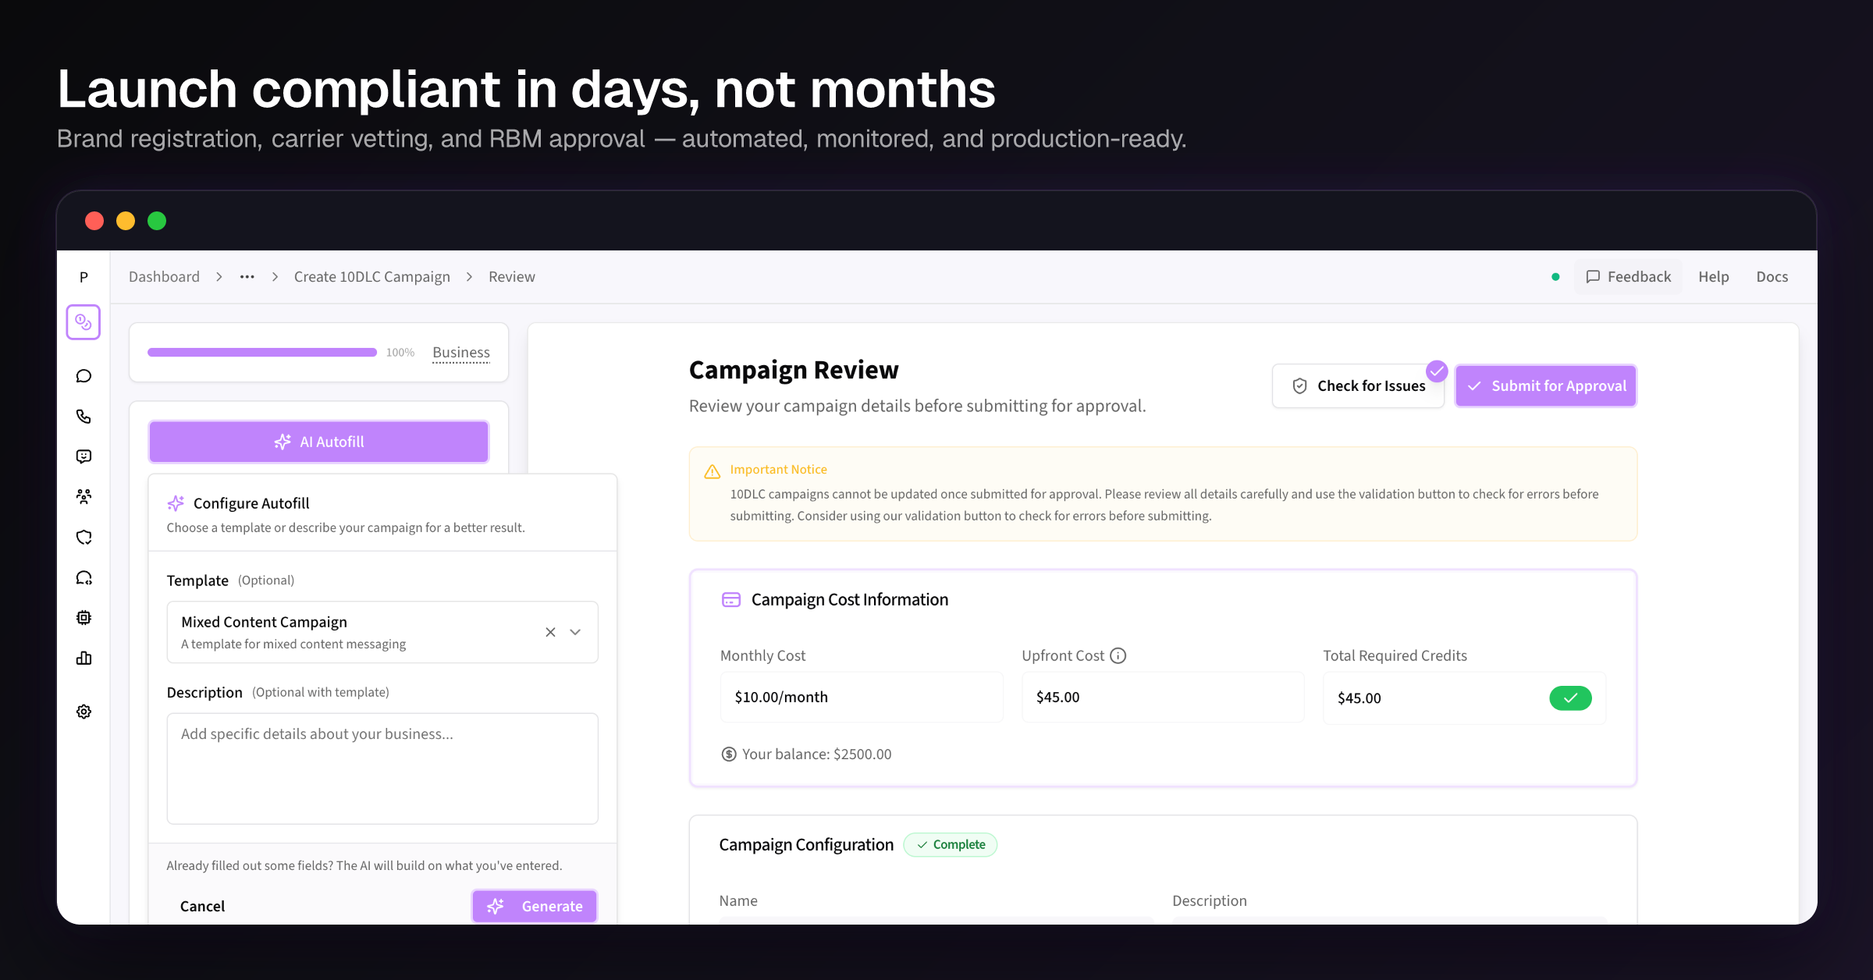Screen dimensions: 1873x980
Task: Open the team members sidebar icon
Action: pyautogui.click(x=84, y=496)
